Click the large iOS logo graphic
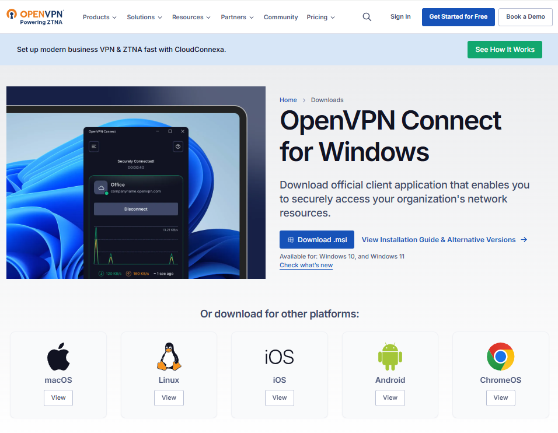This screenshot has width=558, height=433. pos(280,357)
